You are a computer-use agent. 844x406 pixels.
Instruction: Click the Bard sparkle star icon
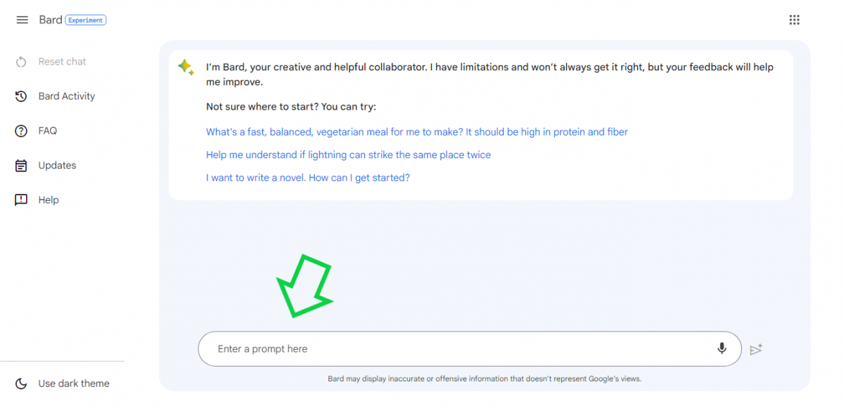186,67
